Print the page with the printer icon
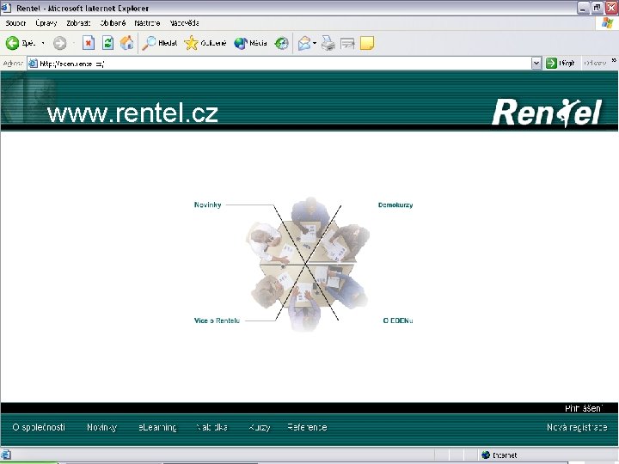The width and height of the screenshot is (619, 464). [328, 43]
